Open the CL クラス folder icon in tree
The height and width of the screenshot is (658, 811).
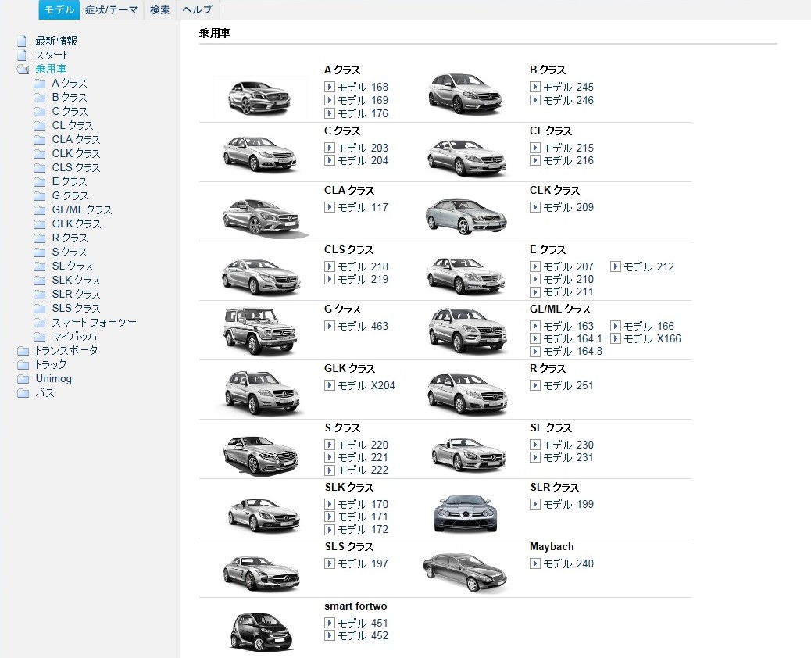39,125
